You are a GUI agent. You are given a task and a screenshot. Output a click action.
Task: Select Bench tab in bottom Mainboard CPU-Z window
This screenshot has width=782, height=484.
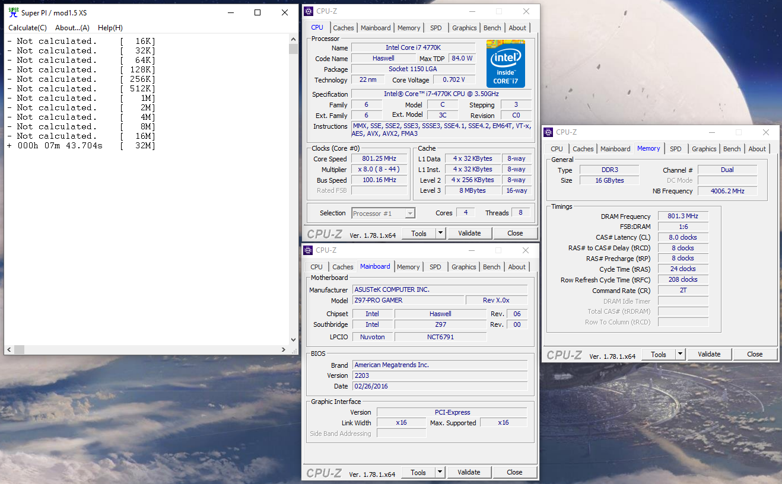pyautogui.click(x=492, y=267)
